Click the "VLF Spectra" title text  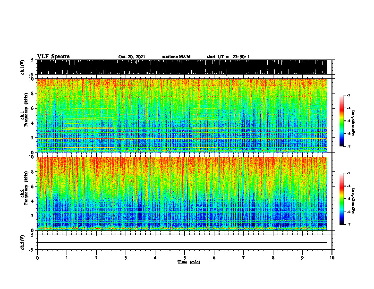click(53, 57)
